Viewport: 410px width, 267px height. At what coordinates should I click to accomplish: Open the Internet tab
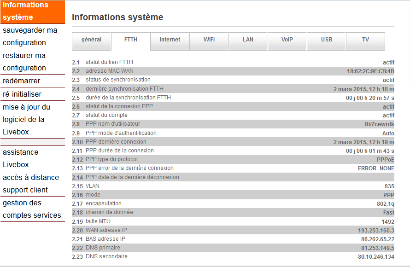coord(170,40)
